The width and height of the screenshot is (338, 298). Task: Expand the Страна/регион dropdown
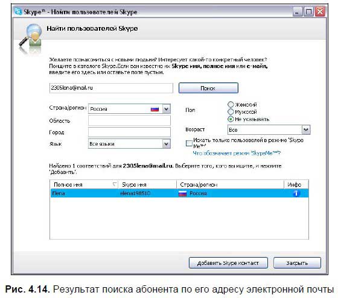coord(166,109)
